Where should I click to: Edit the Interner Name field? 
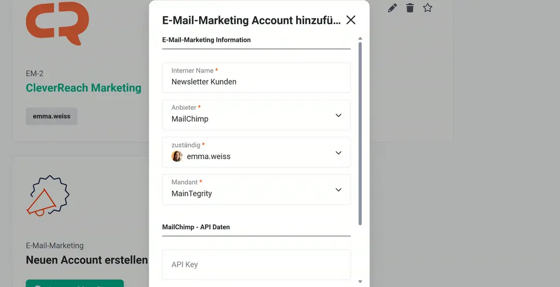coord(256,78)
